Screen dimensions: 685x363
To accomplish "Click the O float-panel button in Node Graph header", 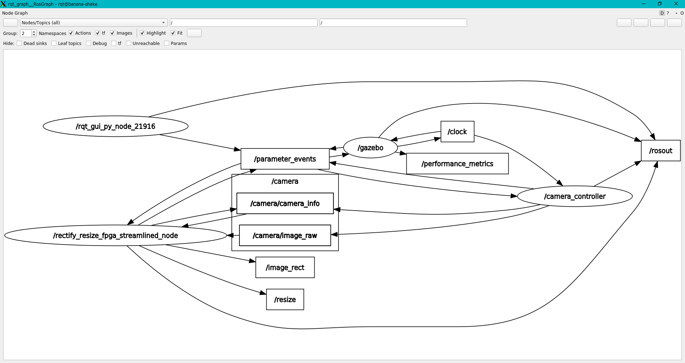I will point(682,13).
